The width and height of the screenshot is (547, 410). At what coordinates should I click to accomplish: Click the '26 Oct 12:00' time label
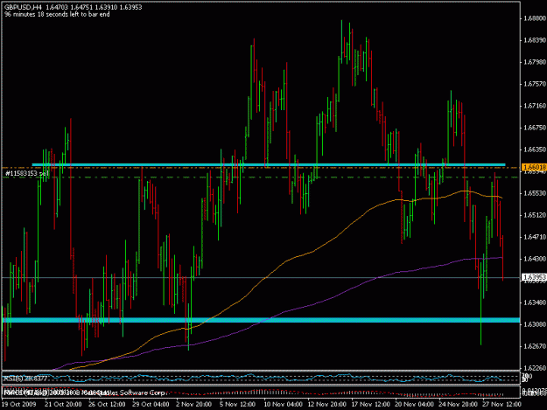(107, 405)
